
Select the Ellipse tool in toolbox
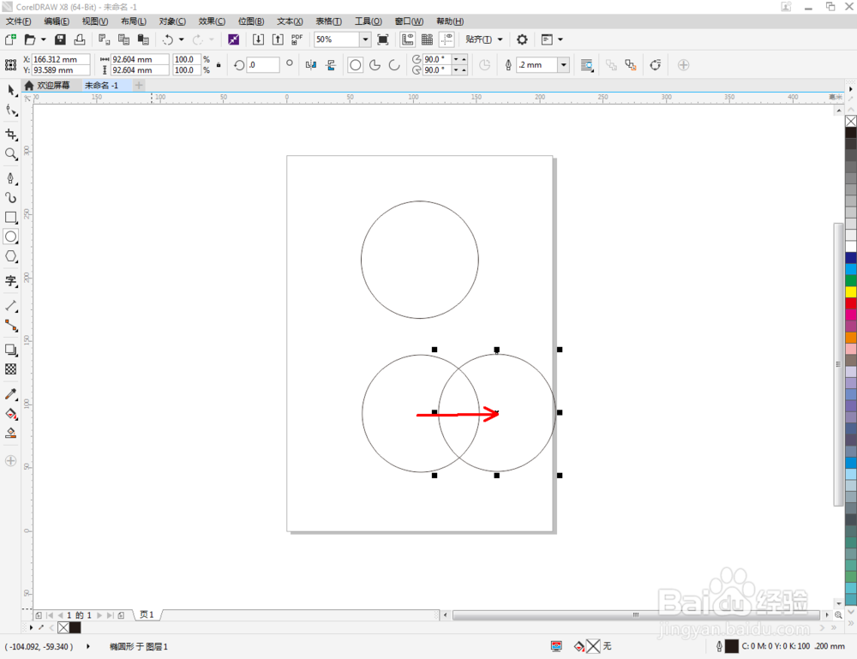[11, 237]
